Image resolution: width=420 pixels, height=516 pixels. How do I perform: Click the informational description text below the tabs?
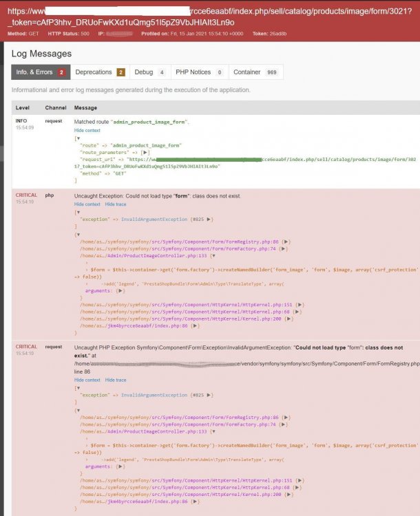pos(131,90)
